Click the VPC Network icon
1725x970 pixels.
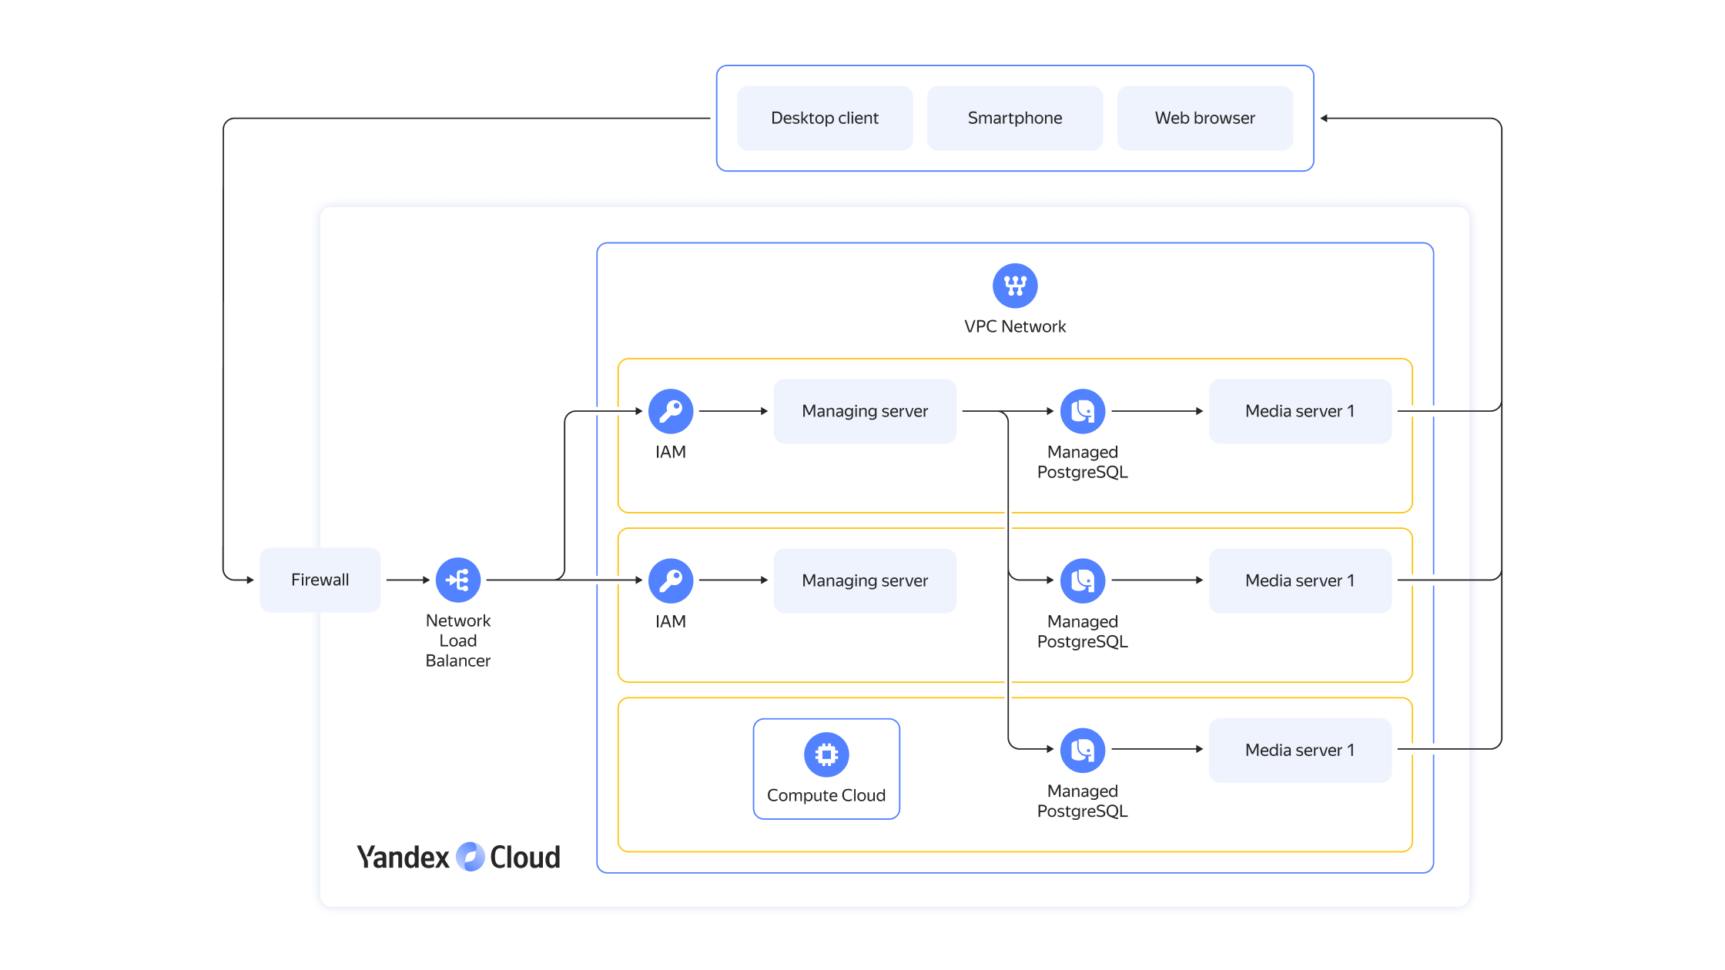(1015, 286)
